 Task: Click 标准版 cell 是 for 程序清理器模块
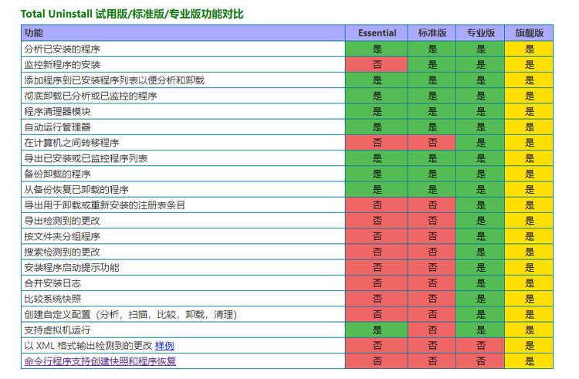pos(432,111)
